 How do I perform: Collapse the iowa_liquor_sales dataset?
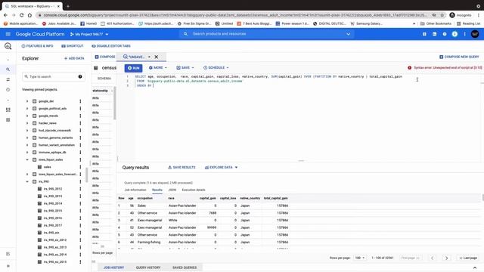pyautogui.click(x=27, y=159)
